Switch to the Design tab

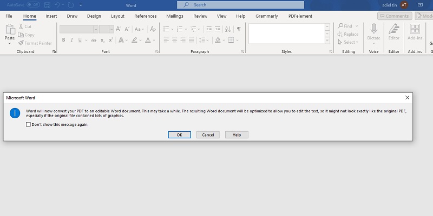pos(94,16)
